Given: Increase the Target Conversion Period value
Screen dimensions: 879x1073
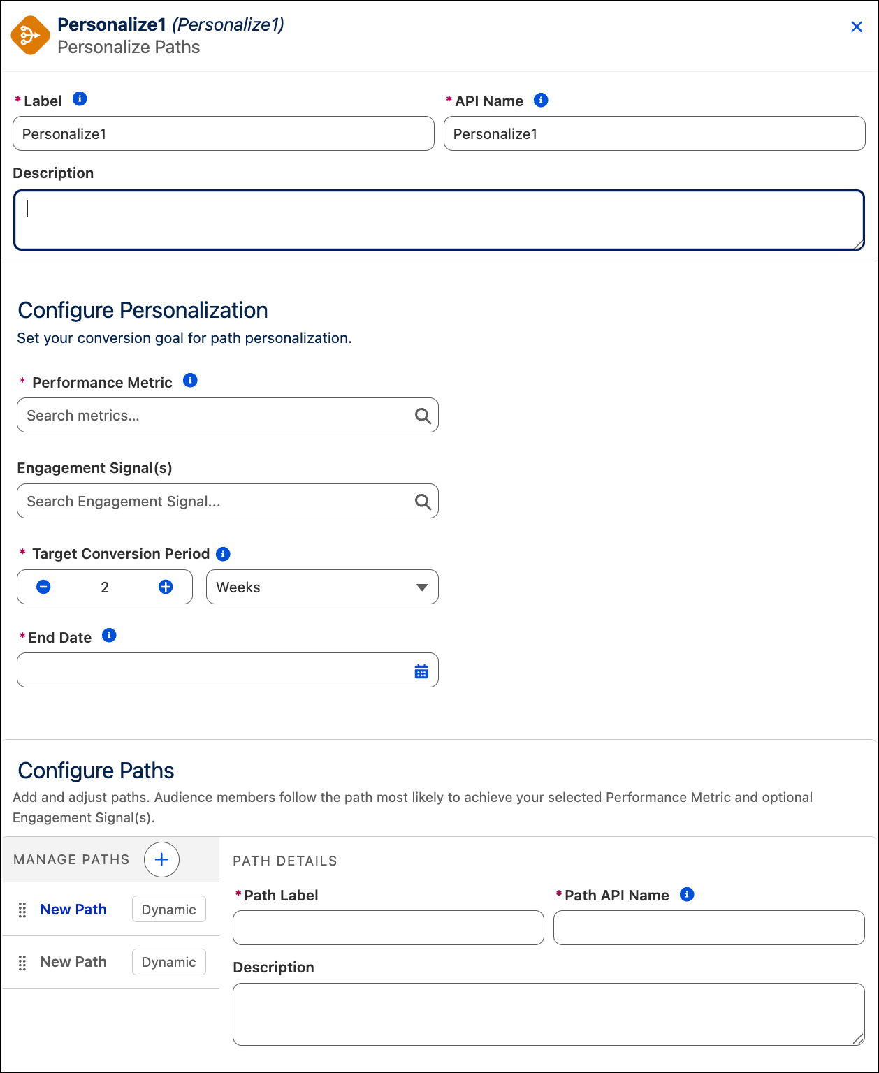Looking at the screenshot, I should (166, 587).
